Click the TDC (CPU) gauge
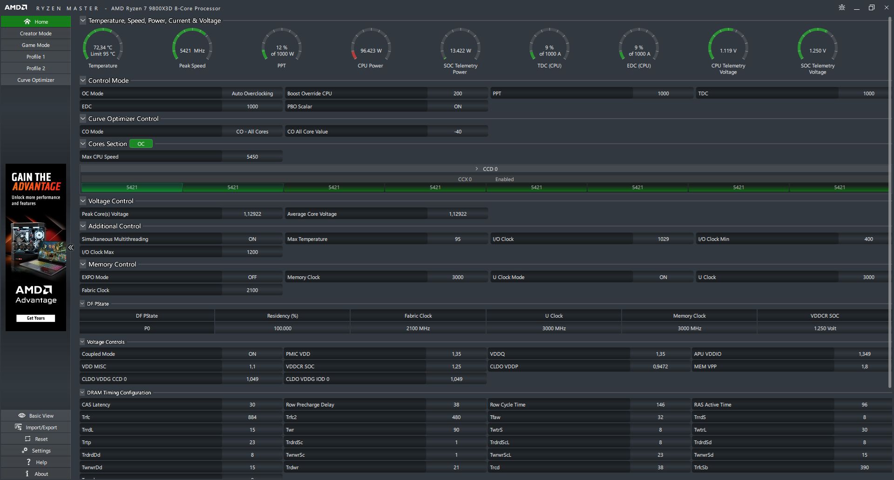Viewport: 894px width, 480px height. click(x=549, y=48)
